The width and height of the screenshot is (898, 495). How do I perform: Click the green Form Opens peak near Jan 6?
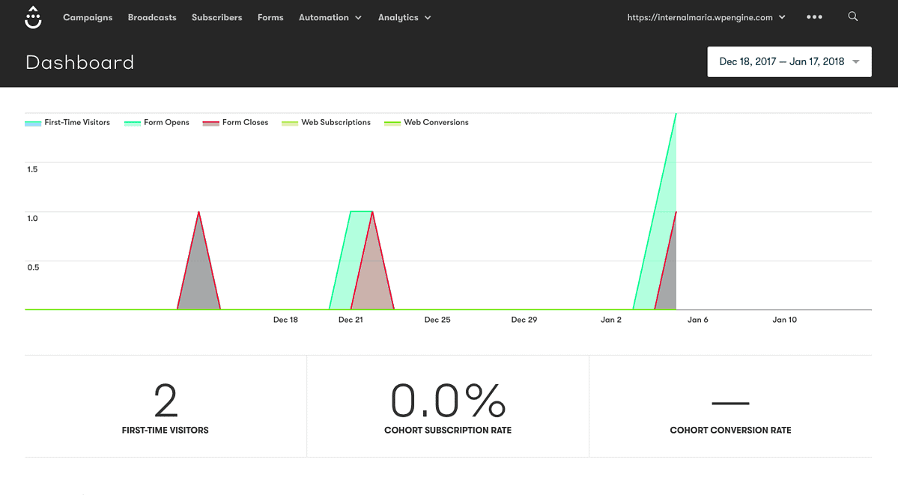676,115
